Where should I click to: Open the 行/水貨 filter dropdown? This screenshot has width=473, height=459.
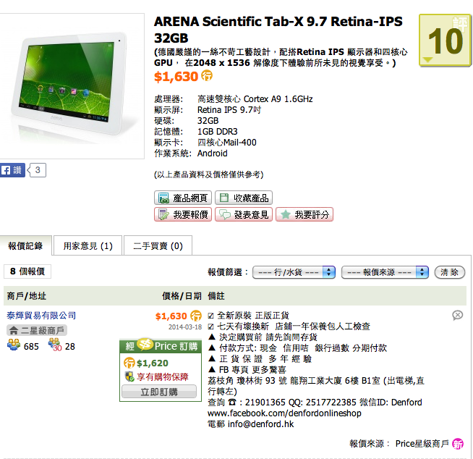[x=294, y=272]
